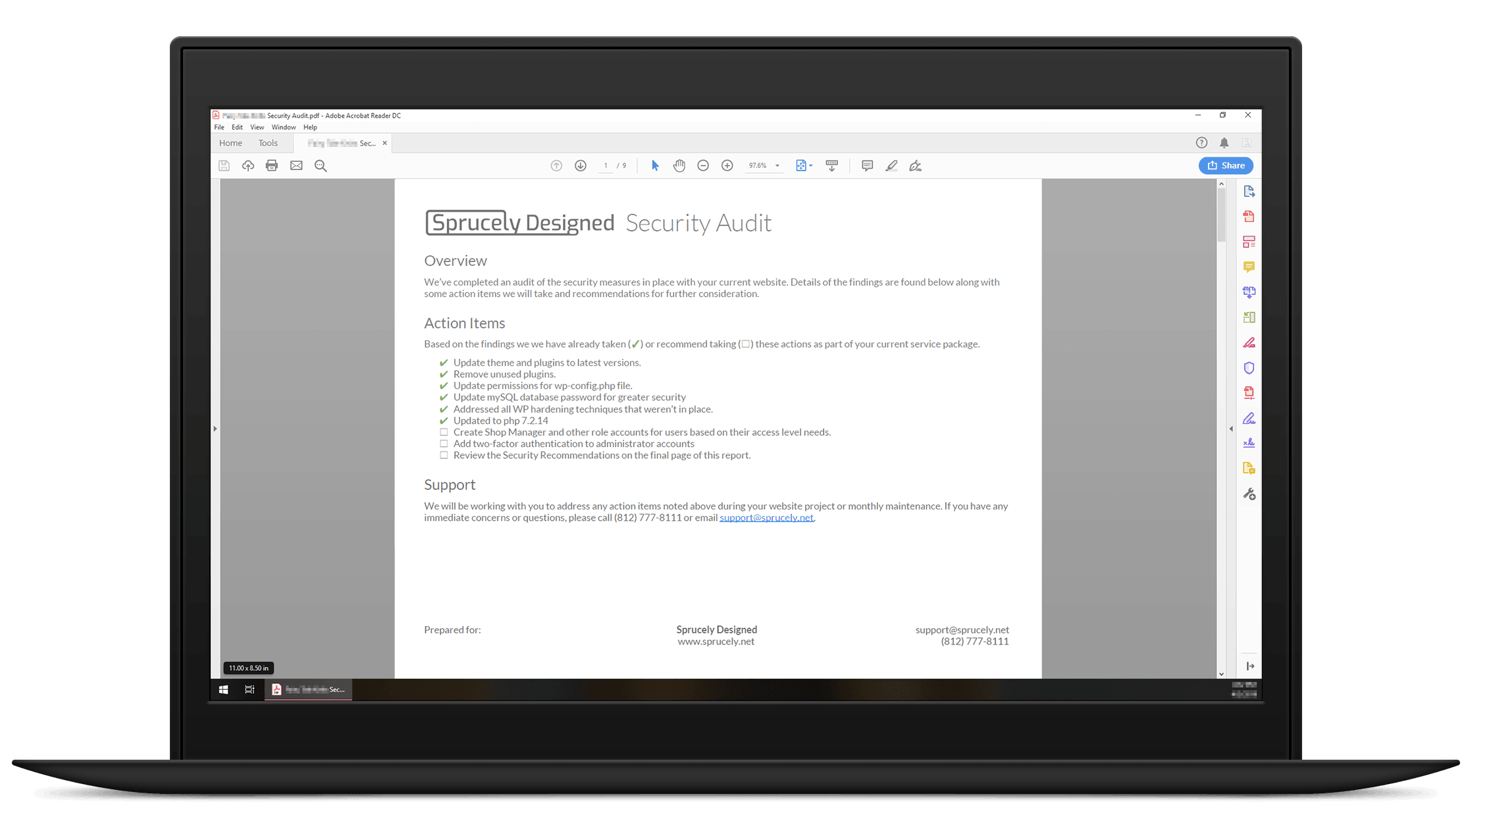The height and width of the screenshot is (840, 1493).
Task: Click Acrobat Reader taskbar button
Action: [309, 689]
